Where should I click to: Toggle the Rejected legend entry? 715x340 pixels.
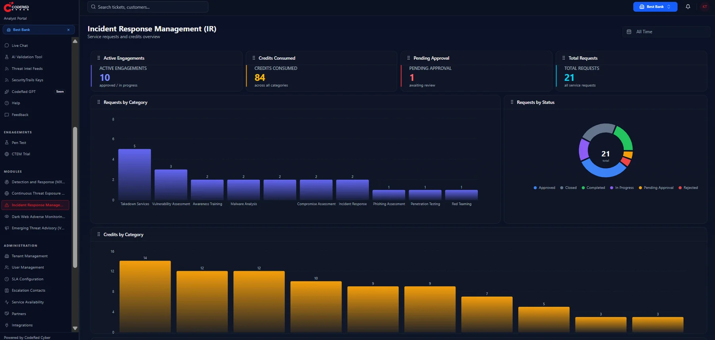click(688, 188)
